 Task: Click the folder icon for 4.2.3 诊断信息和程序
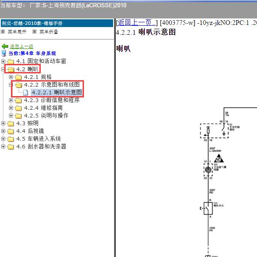[18, 100]
